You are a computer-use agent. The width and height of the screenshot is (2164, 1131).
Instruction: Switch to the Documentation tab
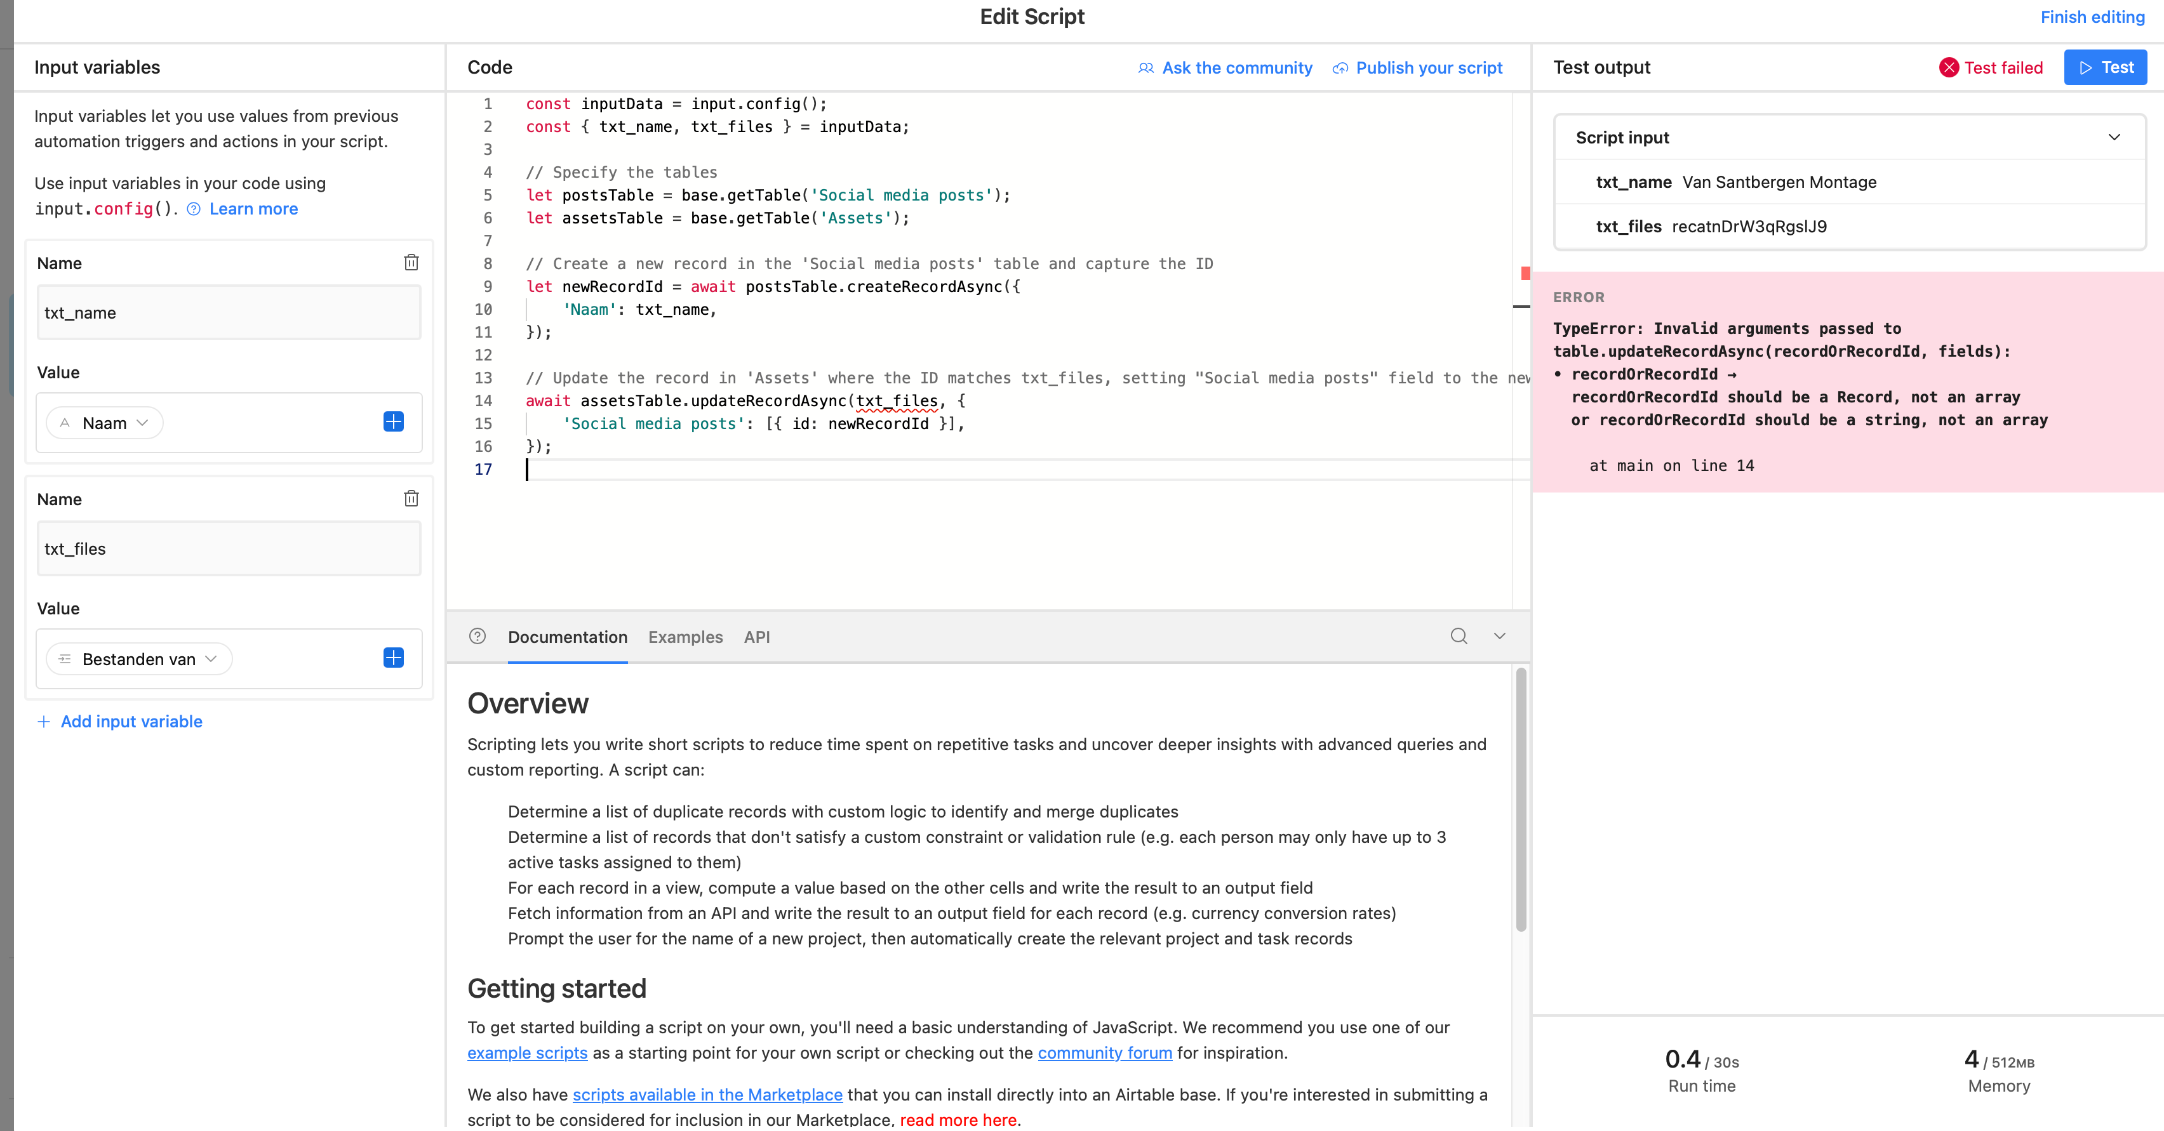pyautogui.click(x=567, y=637)
